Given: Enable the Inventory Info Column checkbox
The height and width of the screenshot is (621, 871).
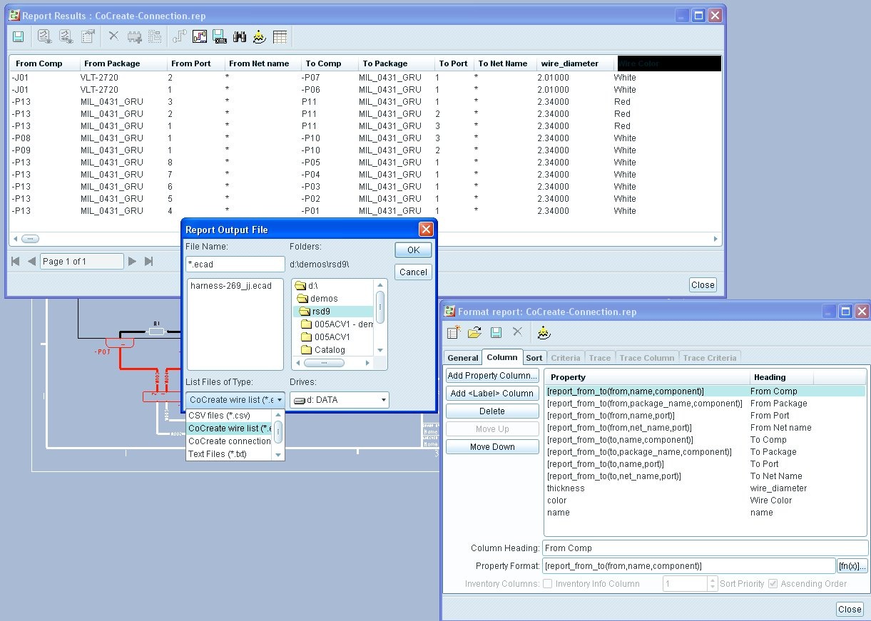Looking at the screenshot, I should pos(546,583).
